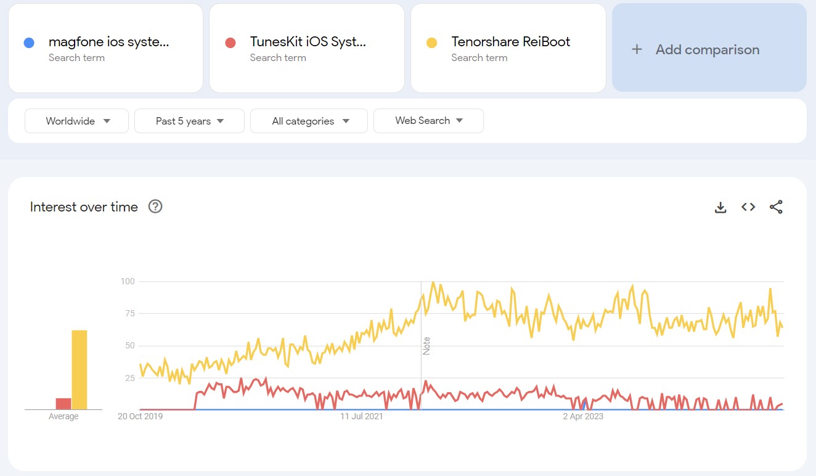Screen dimensions: 816x476
Task: Click the 20 Oct 2019 axis label
Action: click(x=140, y=417)
